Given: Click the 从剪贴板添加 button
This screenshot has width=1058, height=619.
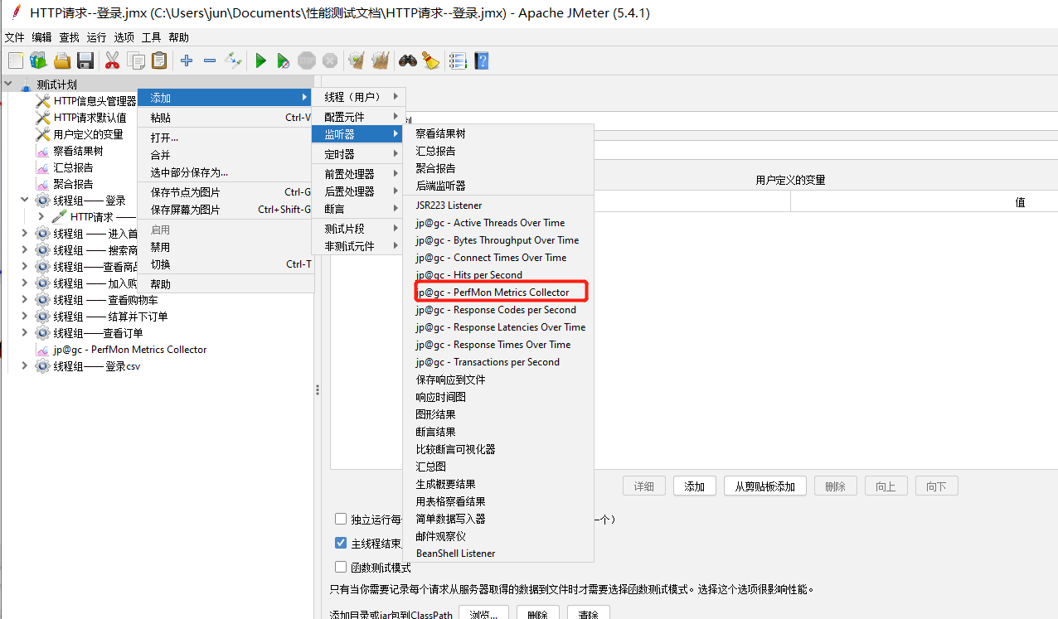Looking at the screenshot, I should (765, 486).
